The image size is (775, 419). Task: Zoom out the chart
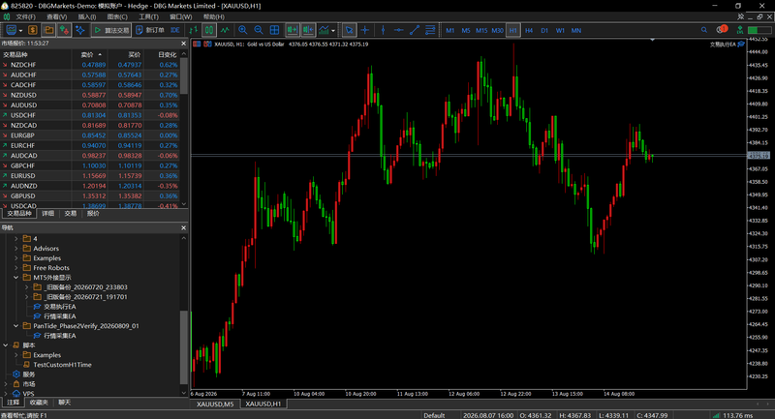[x=259, y=30]
